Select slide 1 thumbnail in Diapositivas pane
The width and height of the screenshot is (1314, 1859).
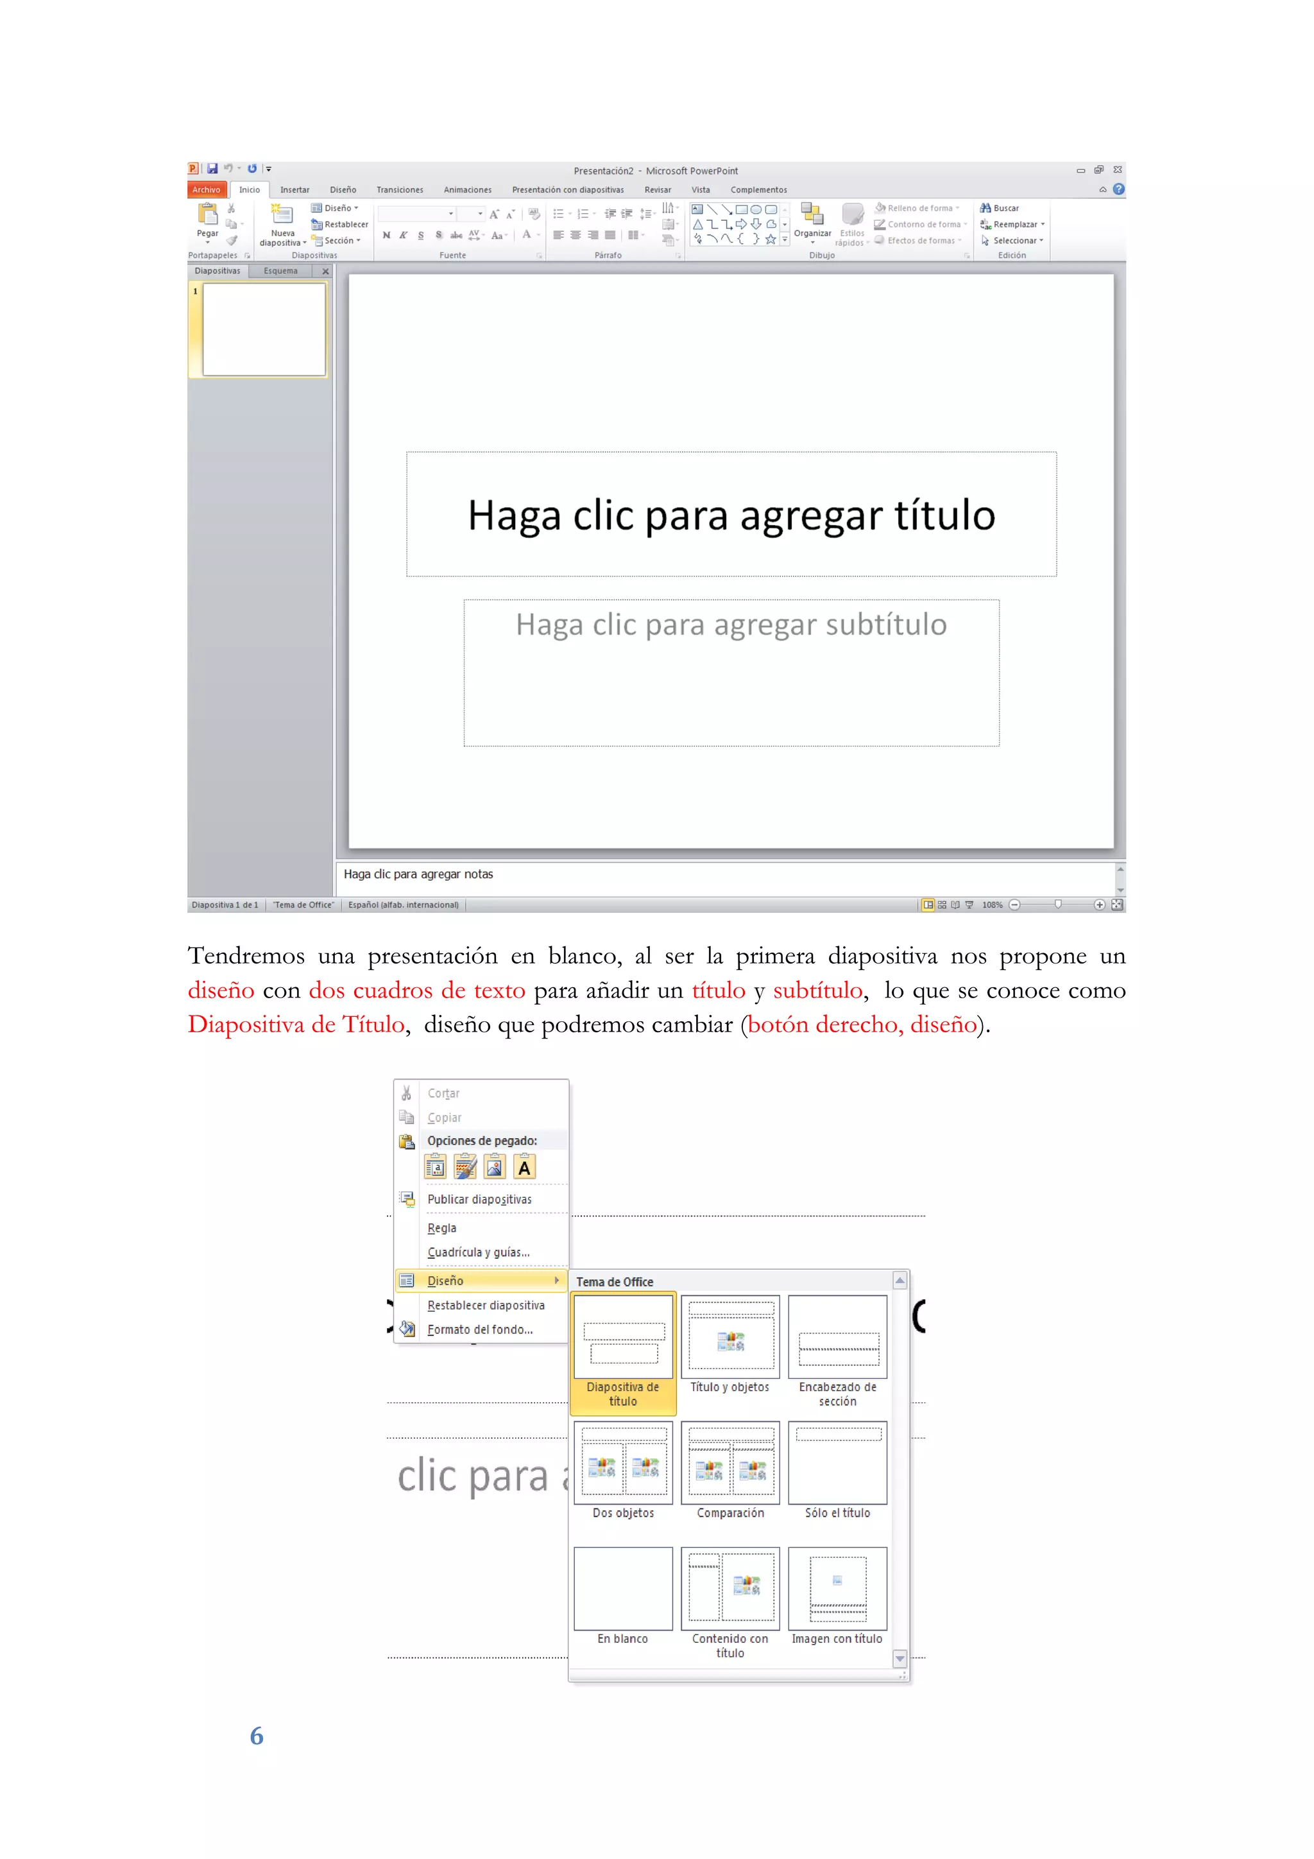point(264,329)
